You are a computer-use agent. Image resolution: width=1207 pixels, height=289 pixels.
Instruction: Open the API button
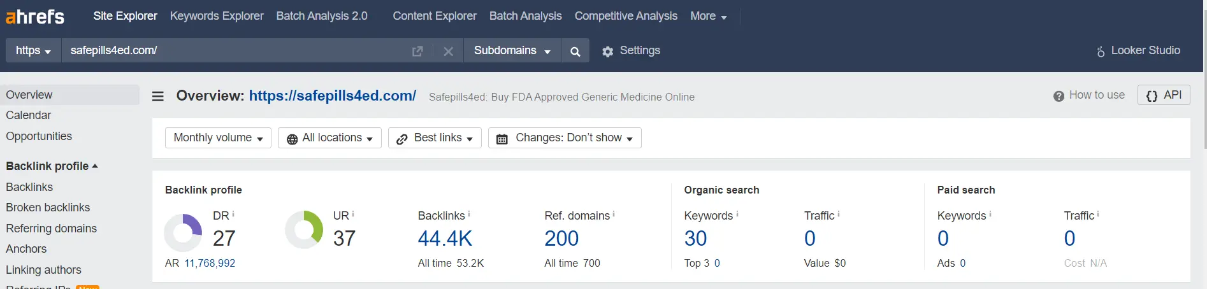point(1164,95)
